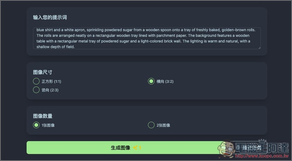This screenshot has height=161, width=292.
Task: Click the crown icon above the watermark text
Action: click(263, 141)
